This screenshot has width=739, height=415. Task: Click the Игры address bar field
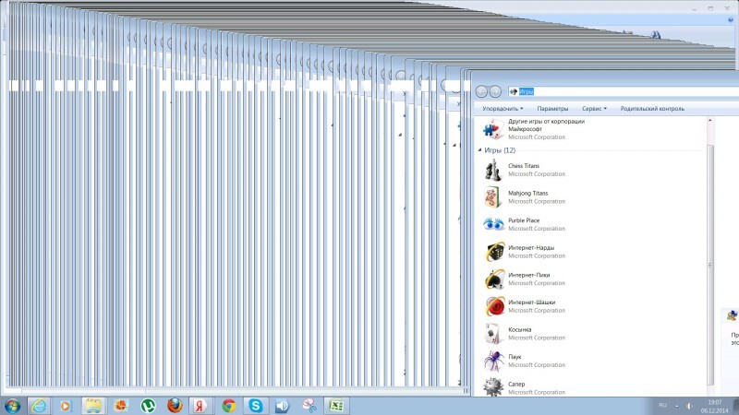(x=624, y=91)
